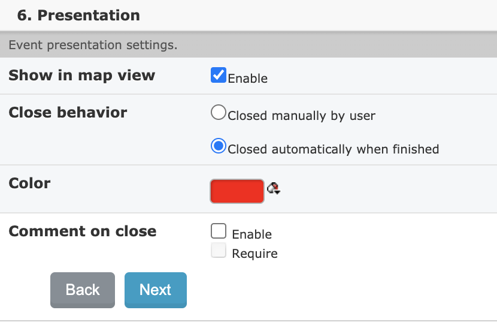The height and width of the screenshot is (325, 497).
Task: Click the 'Color' field label
Action: coord(29,183)
